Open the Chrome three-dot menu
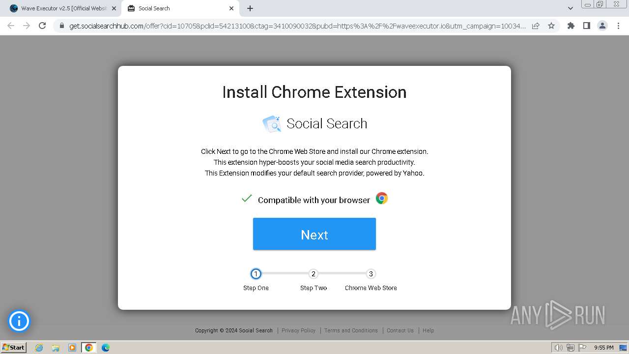Image resolution: width=629 pixels, height=354 pixels. pos(618,26)
